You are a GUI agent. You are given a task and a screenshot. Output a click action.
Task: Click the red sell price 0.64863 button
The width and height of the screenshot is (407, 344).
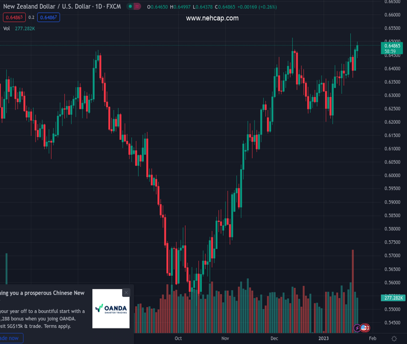[14, 18]
